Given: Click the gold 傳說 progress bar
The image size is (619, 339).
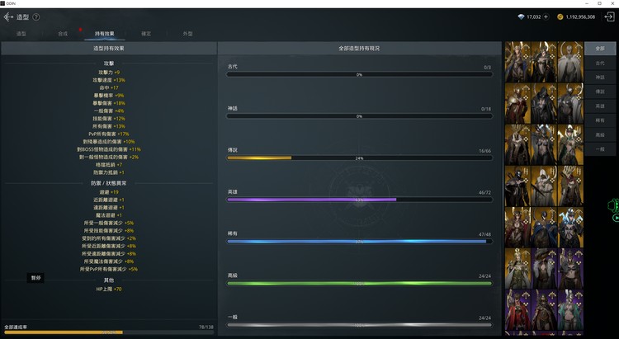Looking at the screenshot, I should pos(359,158).
